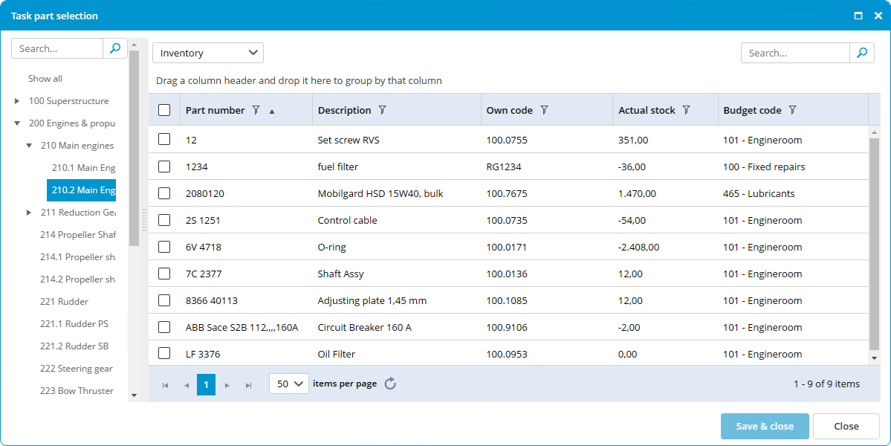Check the select-all header checkbox
Image resolution: width=891 pixels, height=446 pixels.
164,110
